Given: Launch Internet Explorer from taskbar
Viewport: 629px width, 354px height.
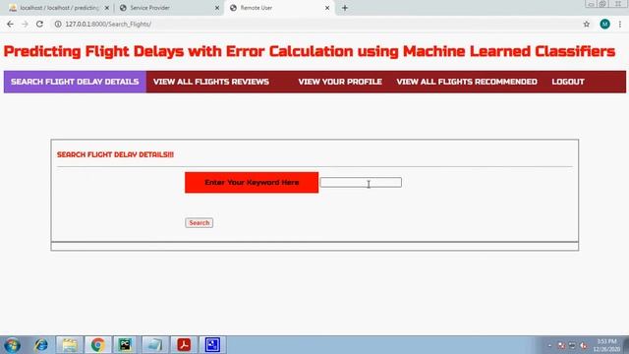Looking at the screenshot, I should point(41,345).
